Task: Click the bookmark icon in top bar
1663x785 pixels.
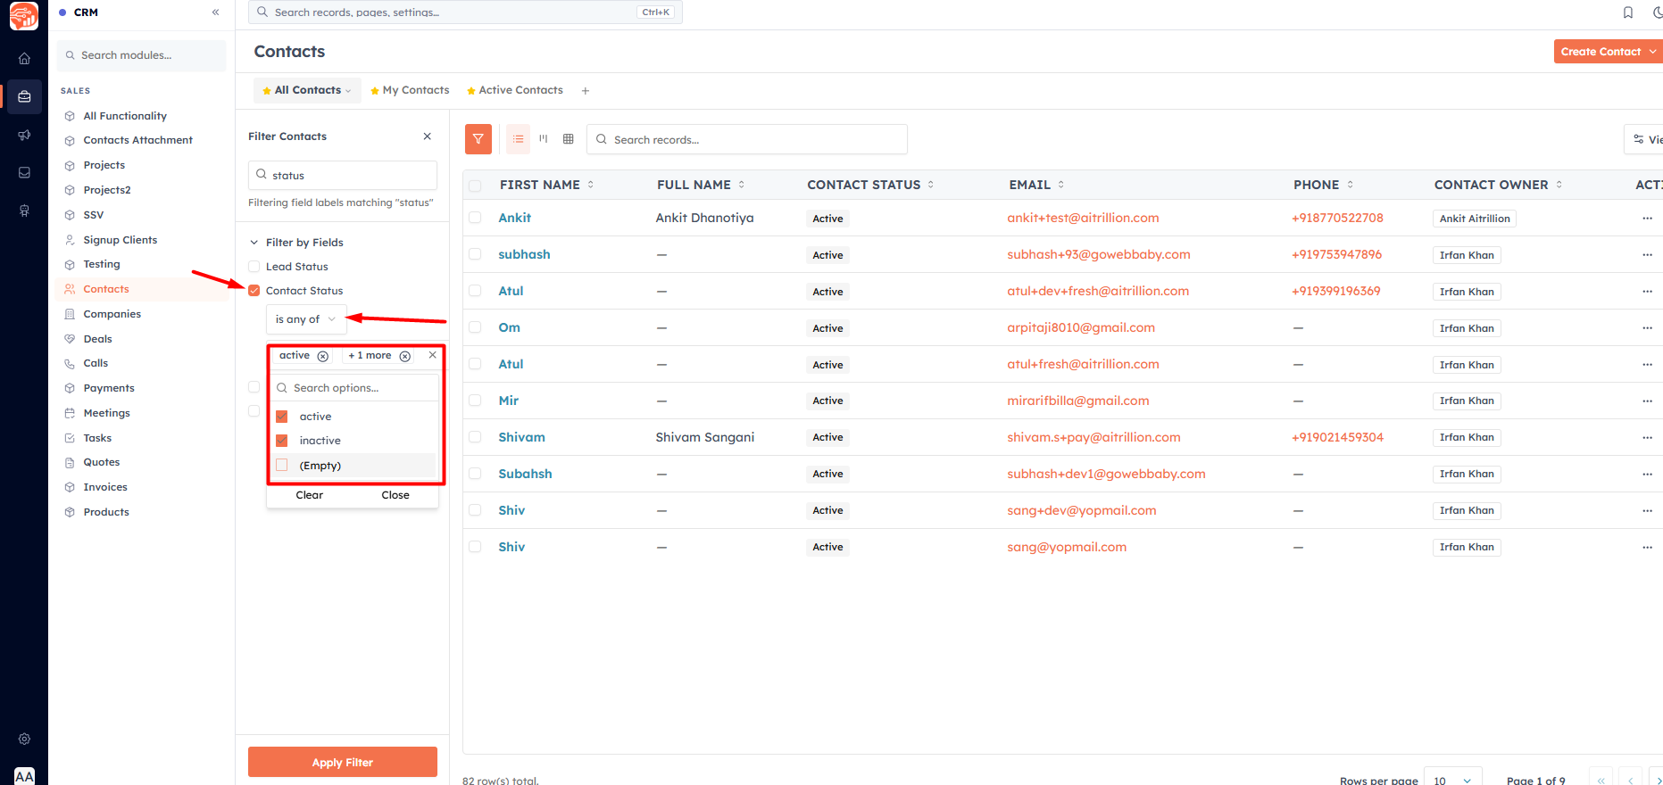Action: 1628,12
